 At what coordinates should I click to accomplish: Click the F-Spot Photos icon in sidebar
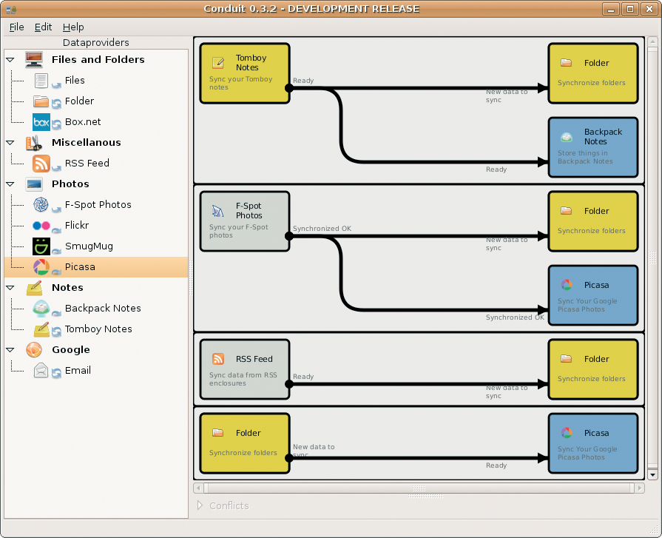click(41, 205)
